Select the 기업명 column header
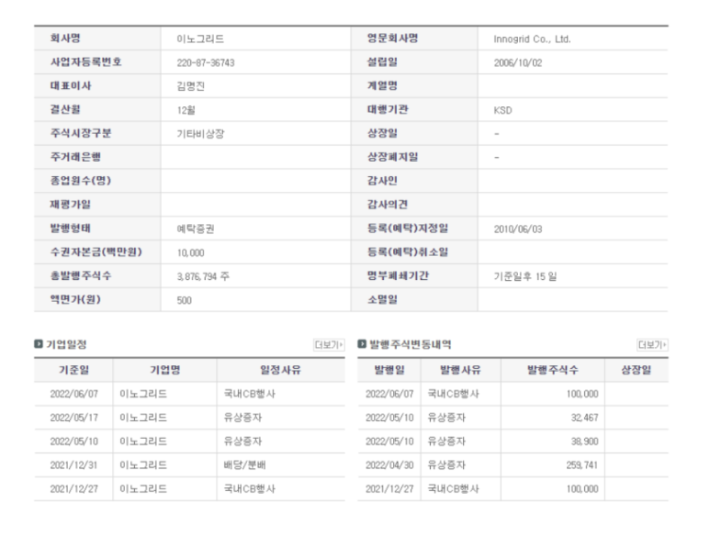 [165, 370]
